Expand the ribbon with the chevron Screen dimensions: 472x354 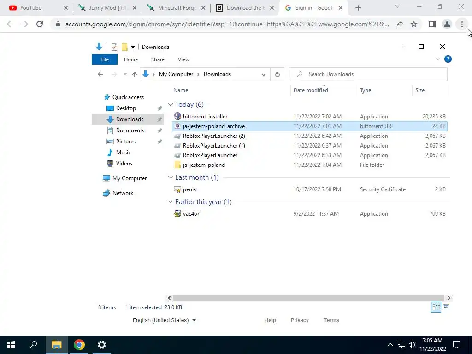coord(438,59)
